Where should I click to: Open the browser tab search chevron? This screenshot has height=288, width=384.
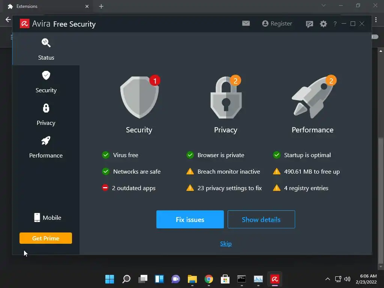(x=324, y=5)
